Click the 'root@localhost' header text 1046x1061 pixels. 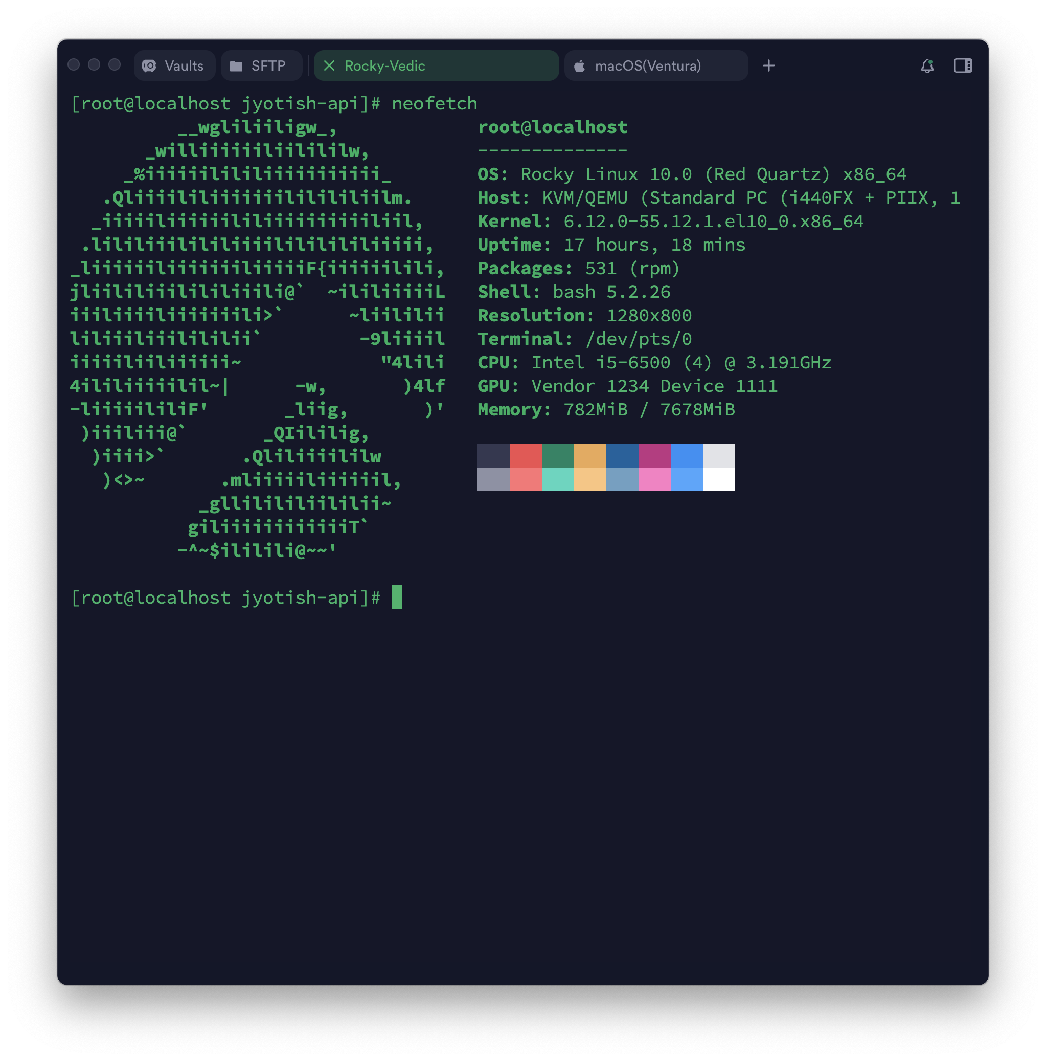coord(553,127)
